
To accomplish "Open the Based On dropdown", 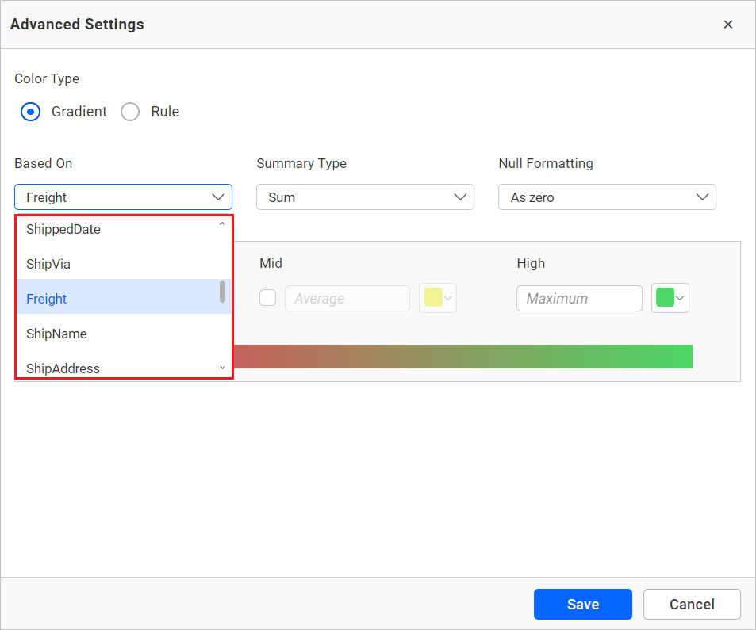I will coord(123,197).
